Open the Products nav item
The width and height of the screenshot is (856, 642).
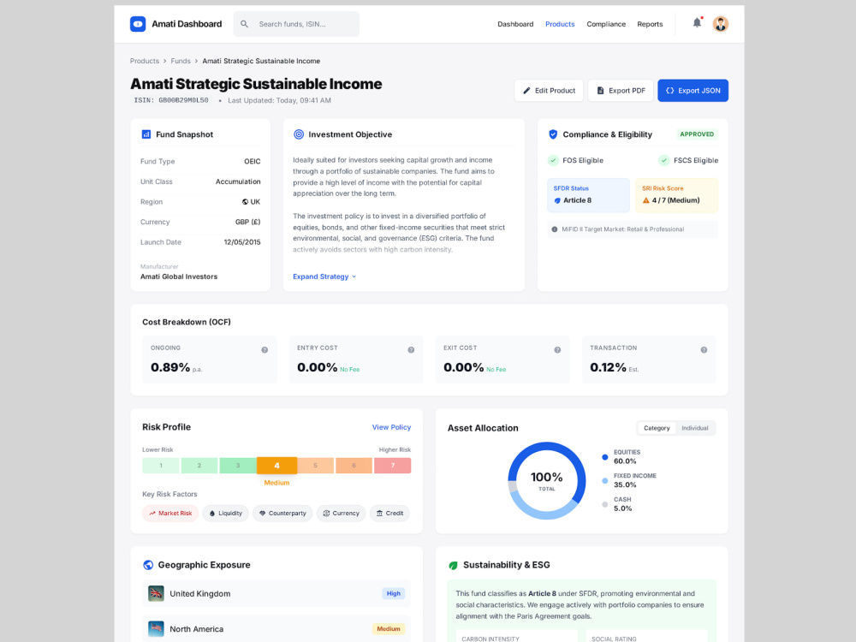[x=560, y=24]
